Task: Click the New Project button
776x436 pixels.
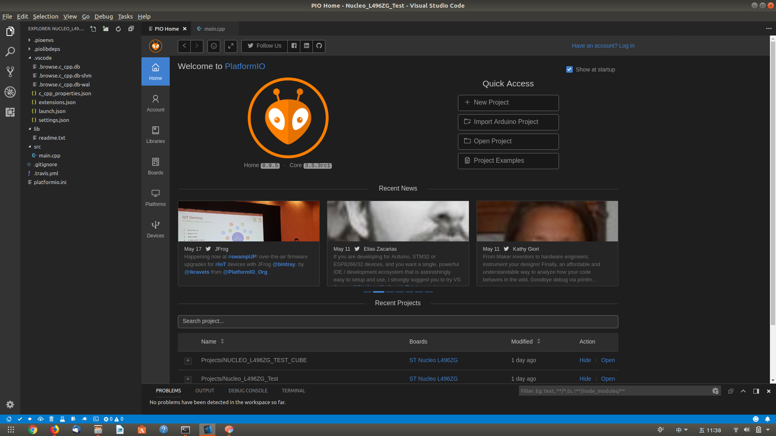Action: [x=508, y=103]
